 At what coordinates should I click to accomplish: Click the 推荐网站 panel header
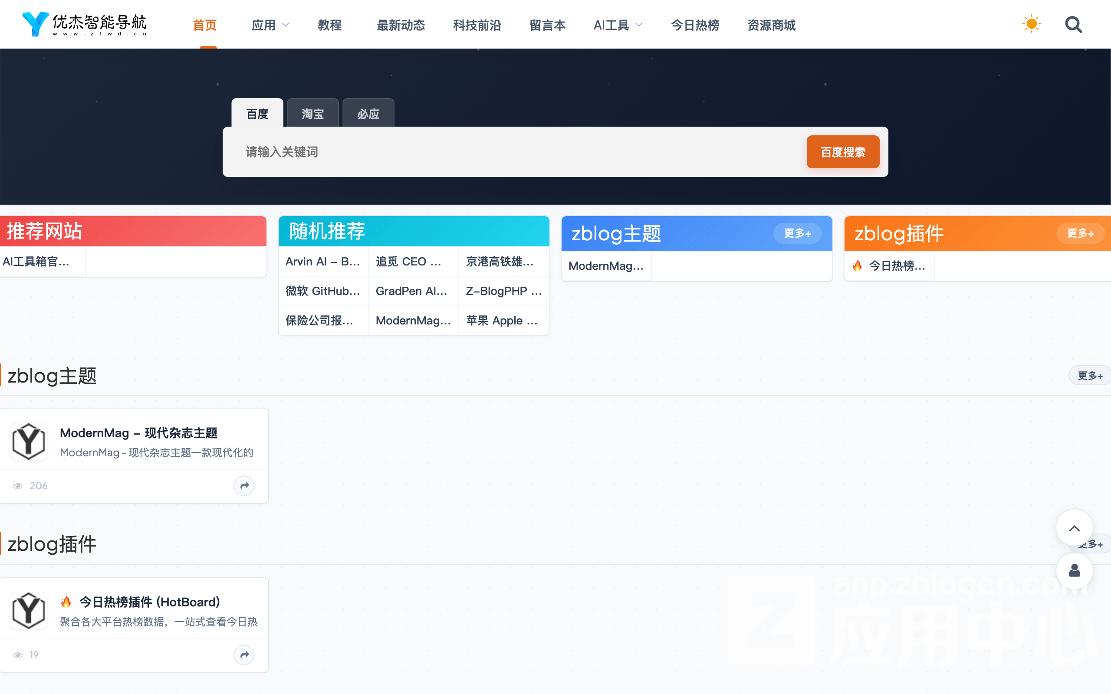(133, 231)
